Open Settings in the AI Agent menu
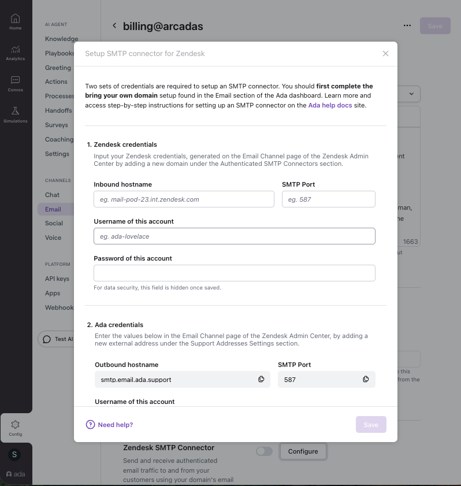The image size is (461, 486). point(57,154)
